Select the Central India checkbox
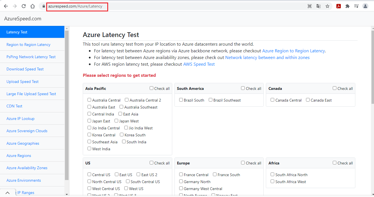The width and height of the screenshot is (374, 197). pyautogui.click(x=89, y=114)
